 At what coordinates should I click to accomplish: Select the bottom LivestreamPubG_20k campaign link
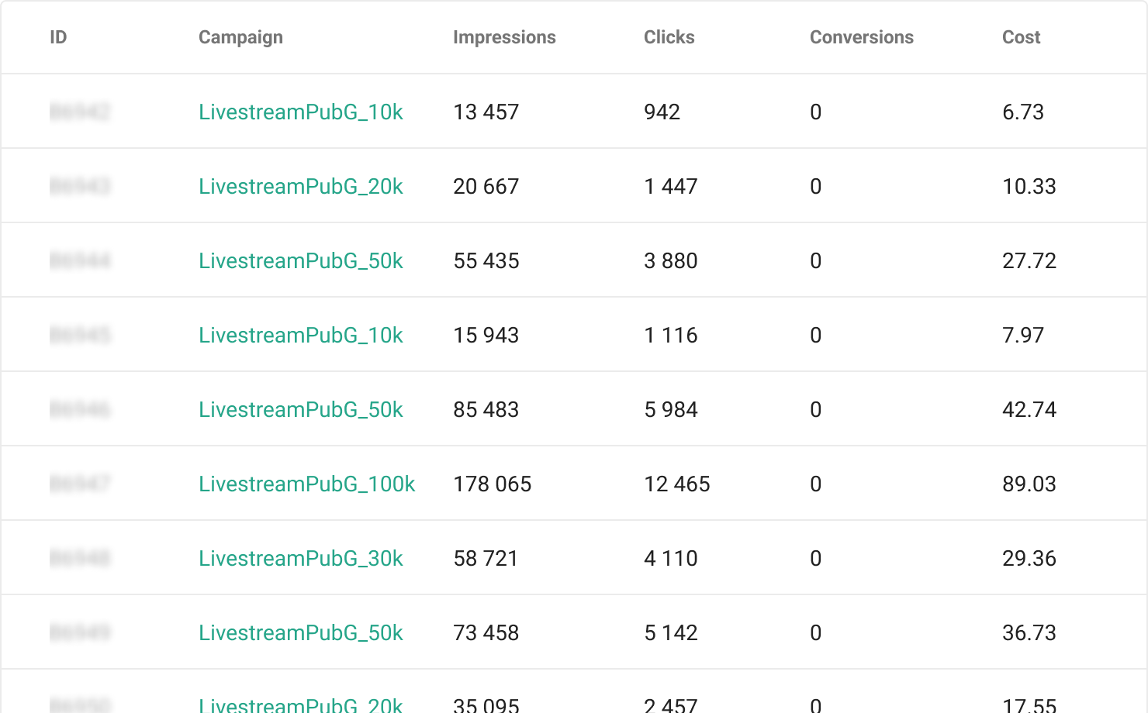tap(301, 704)
